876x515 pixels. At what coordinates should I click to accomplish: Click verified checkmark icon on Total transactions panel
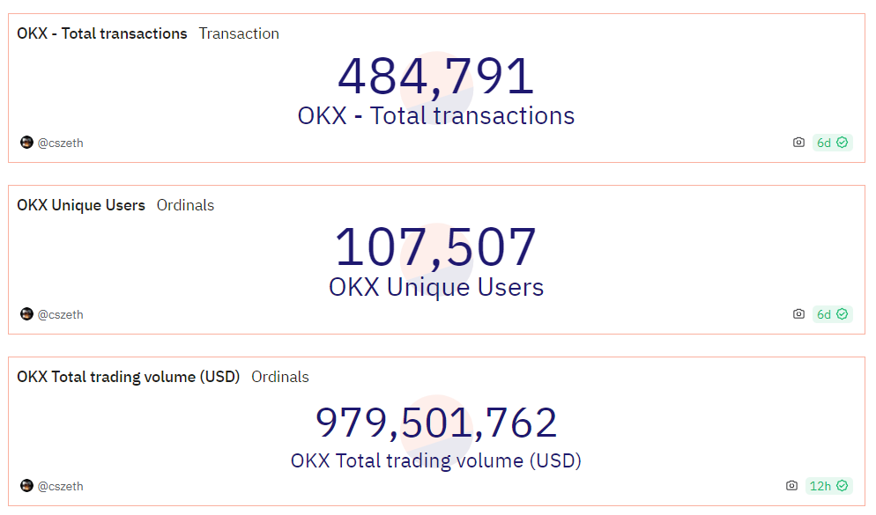[x=842, y=143]
